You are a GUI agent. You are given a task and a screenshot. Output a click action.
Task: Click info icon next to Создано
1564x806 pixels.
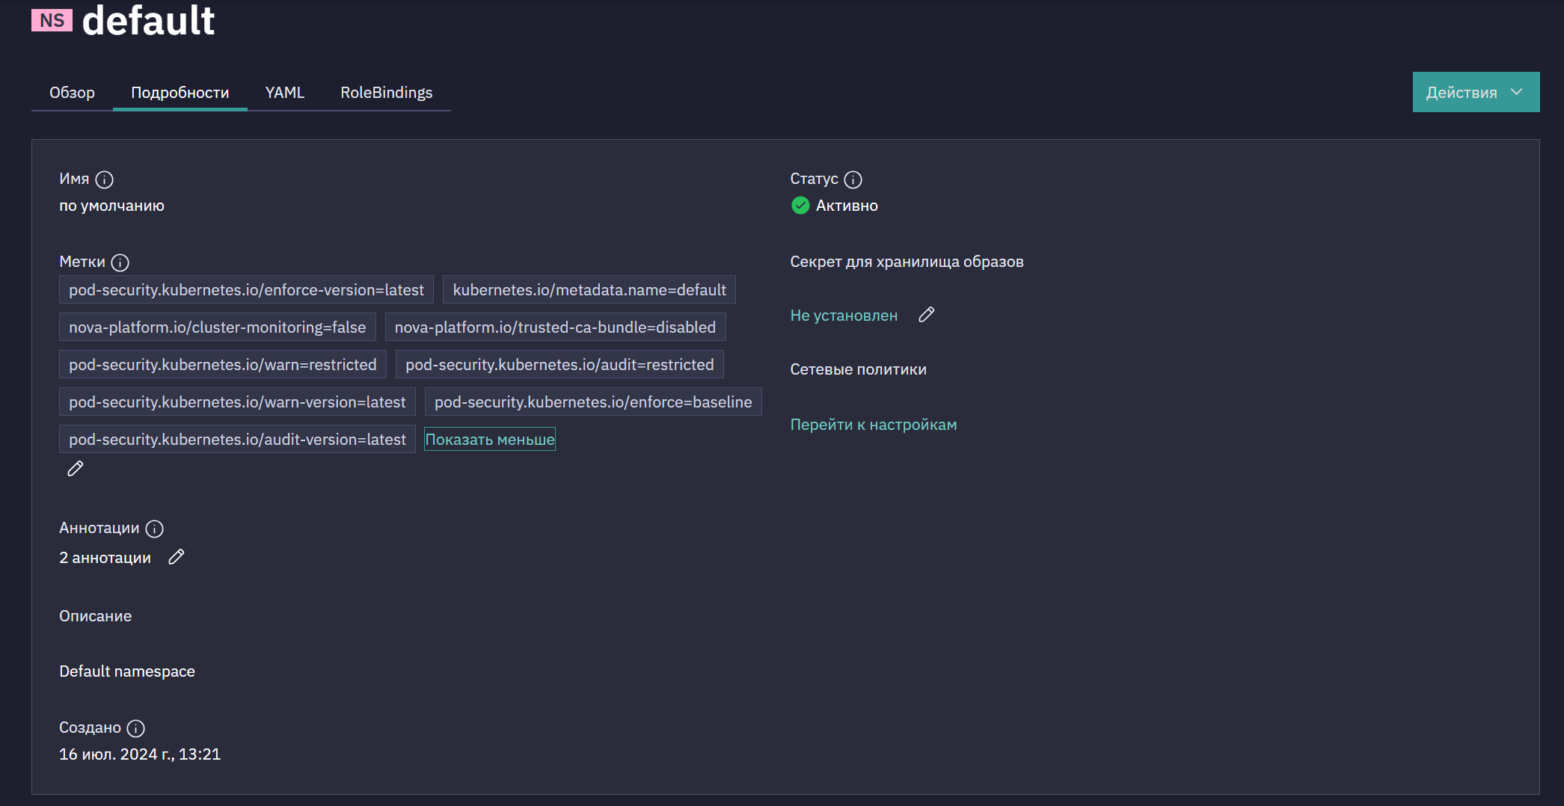[x=136, y=728]
